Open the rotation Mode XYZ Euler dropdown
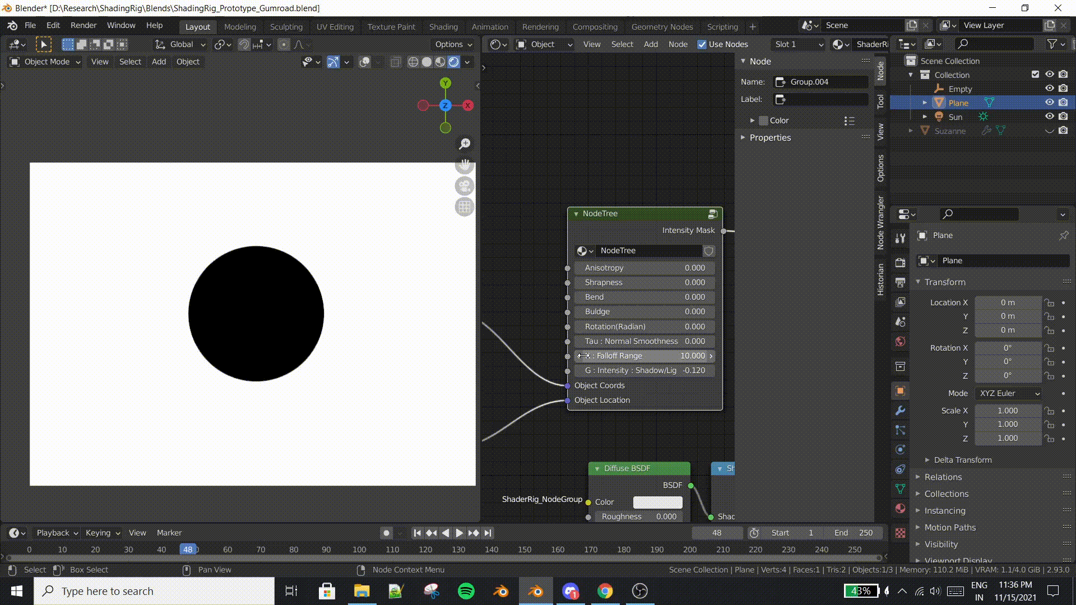The width and height of the screenshot is (1076, 605). click(x=1009, y=393)
